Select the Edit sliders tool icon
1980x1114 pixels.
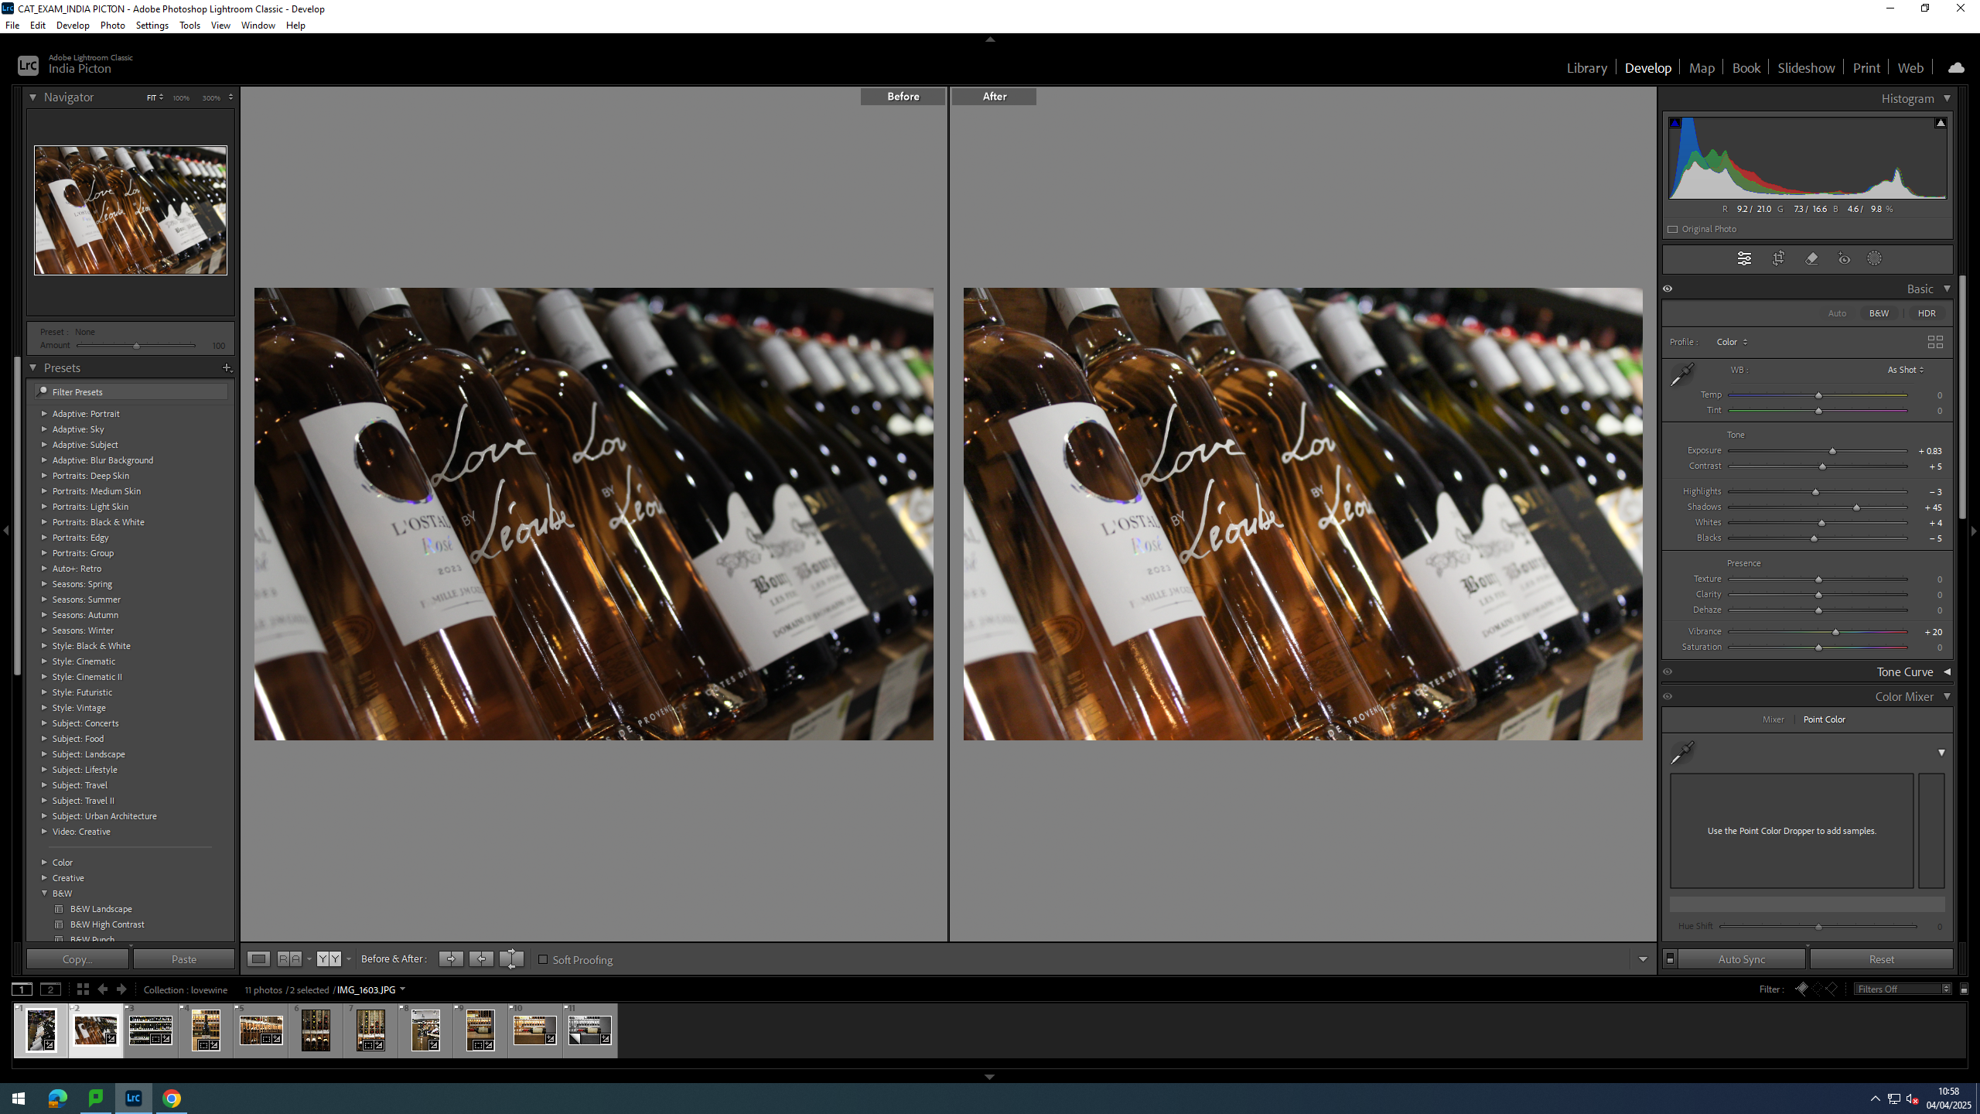coord(1744,259)
